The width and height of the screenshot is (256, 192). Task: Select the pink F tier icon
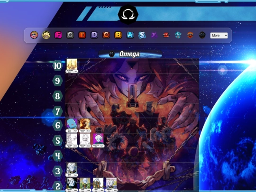click(x=58, y=35)
